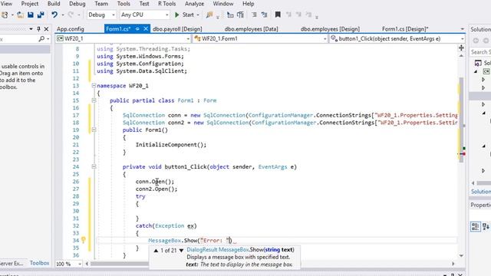Click the Find in Files toolbar icon
The width and height of the screenshot is (491, 276).
pyautogui.click(x=209, y=15)
